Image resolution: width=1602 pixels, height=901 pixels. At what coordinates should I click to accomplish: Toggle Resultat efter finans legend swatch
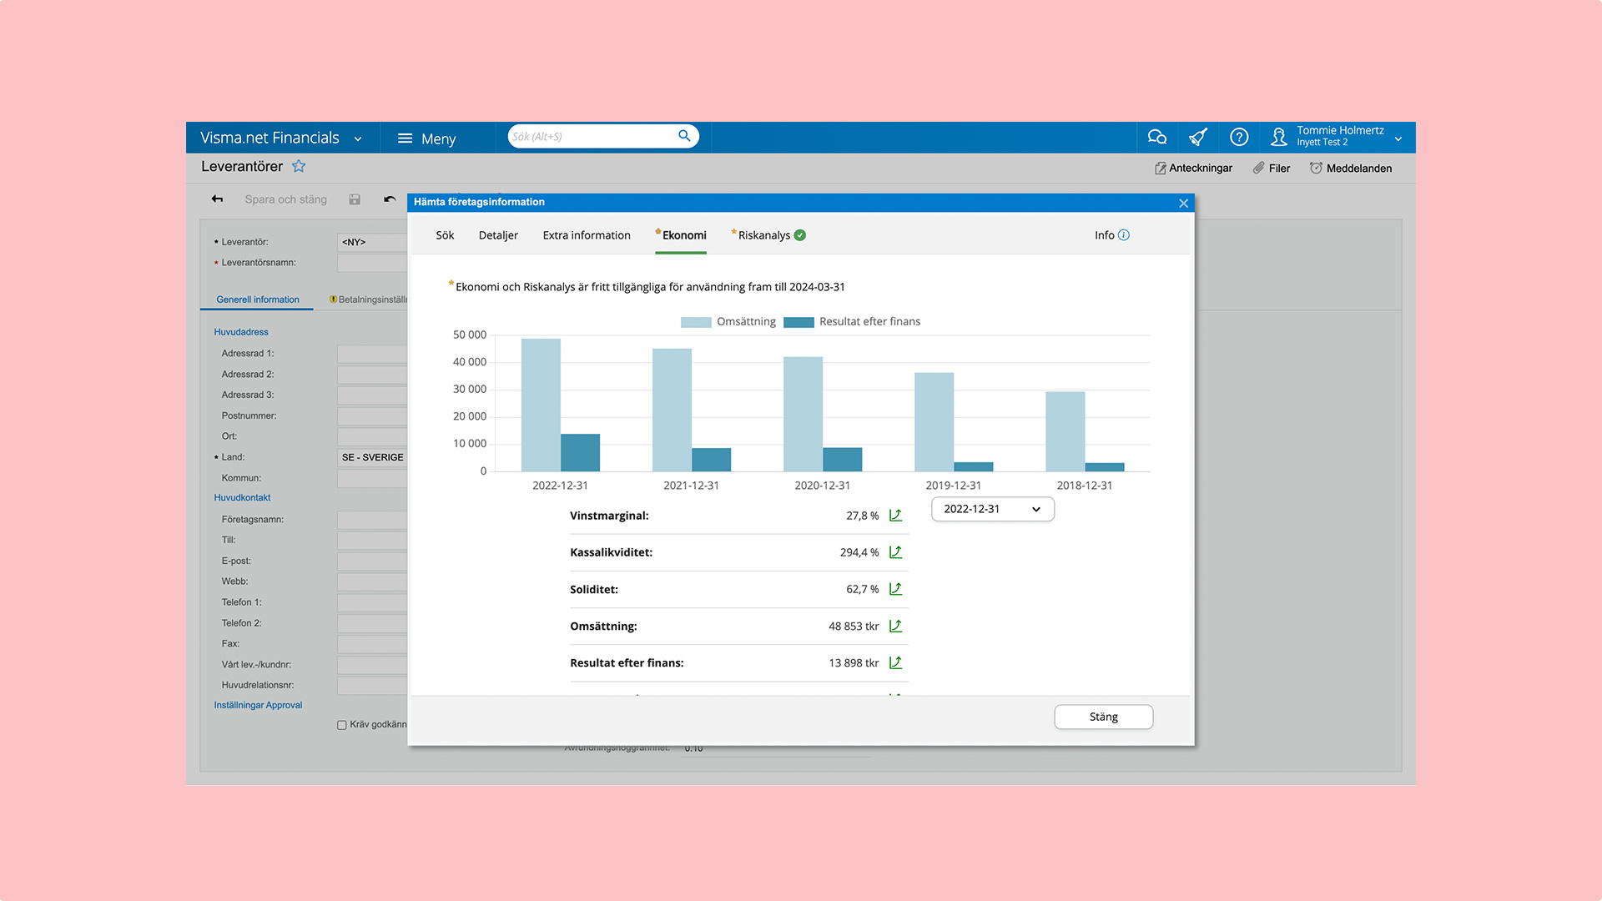(798, 322)
